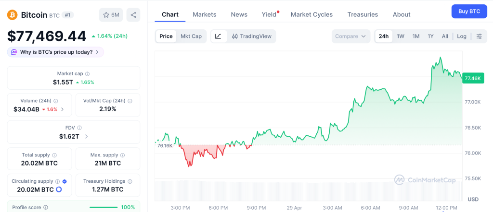Switch to TradingView chart mode
This screenshot has height=212, width=493.
pyautogui.click(x=251, y=36)
